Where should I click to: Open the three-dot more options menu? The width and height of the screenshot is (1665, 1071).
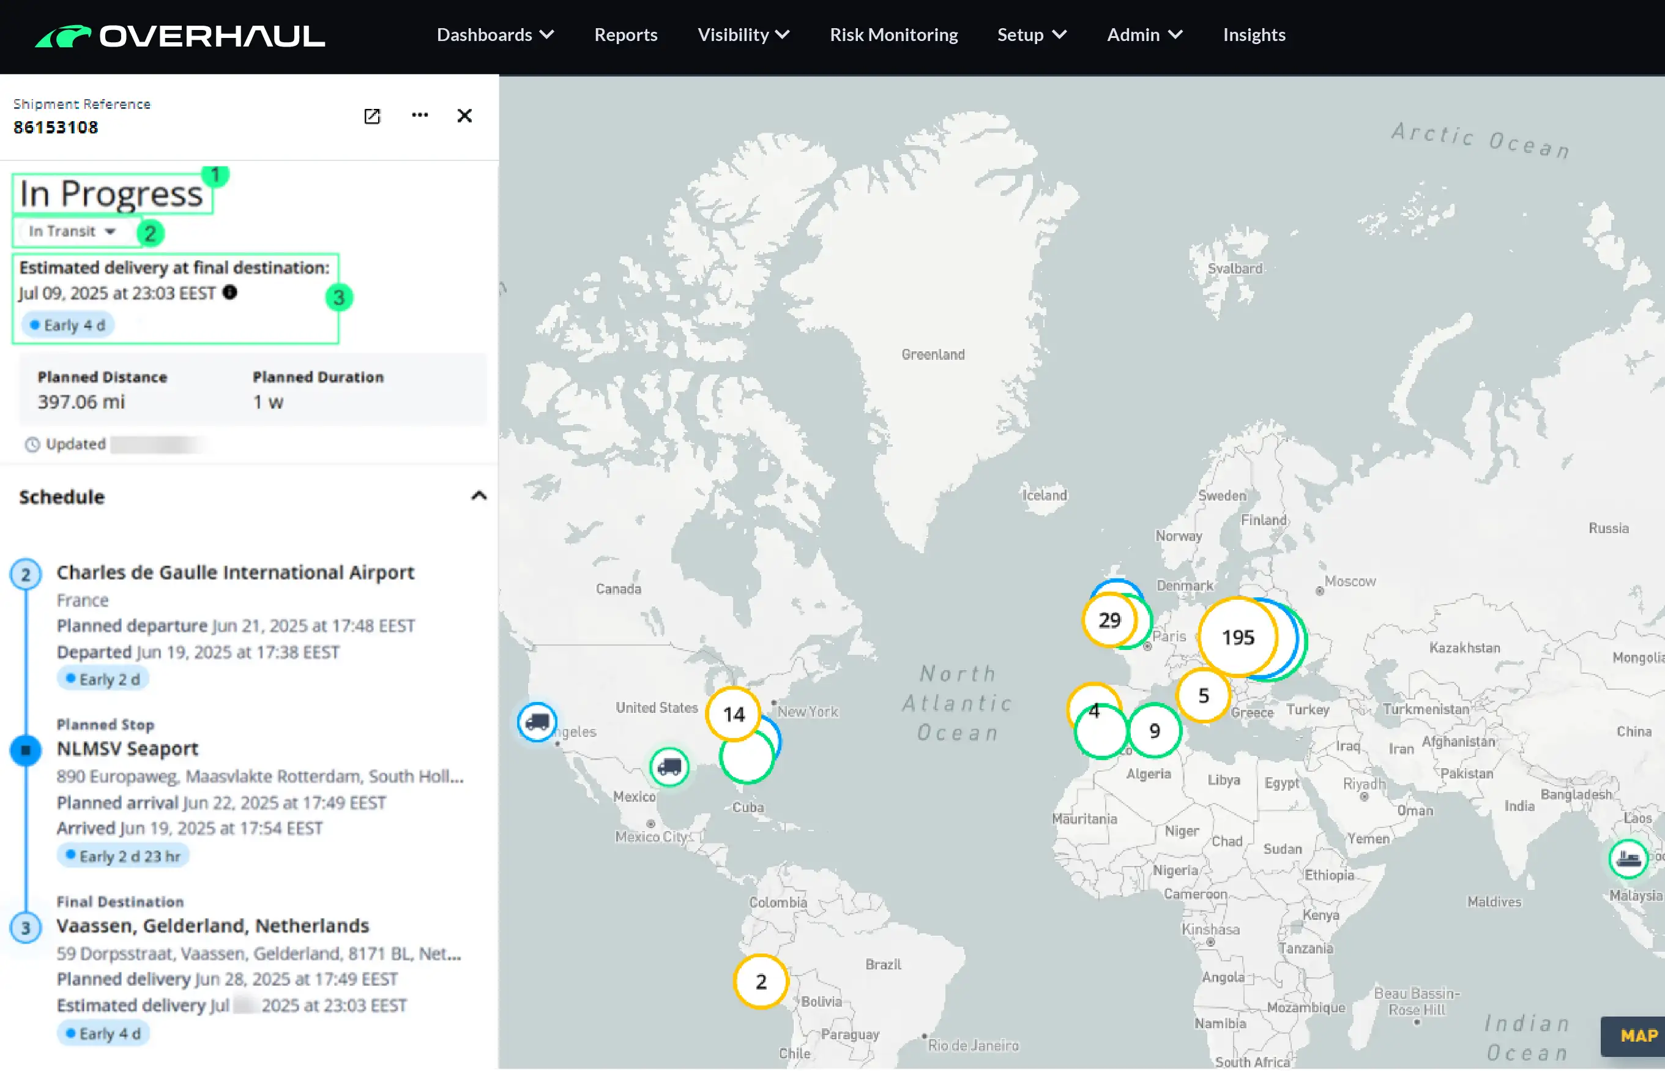pyautogui.click(x=419, y=116)
